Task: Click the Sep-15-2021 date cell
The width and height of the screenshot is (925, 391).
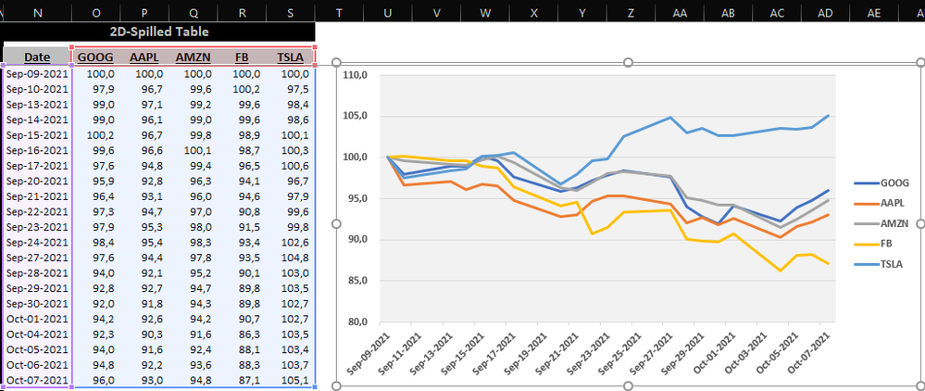Action: (x=37, y=135)
